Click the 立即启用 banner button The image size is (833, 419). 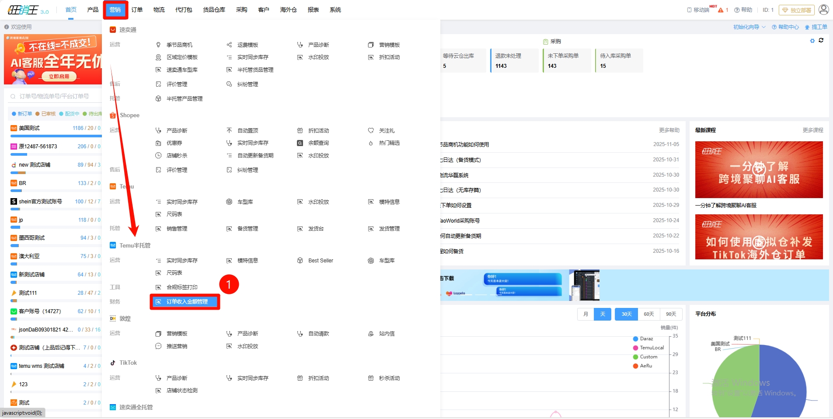[x=59, y=77]
